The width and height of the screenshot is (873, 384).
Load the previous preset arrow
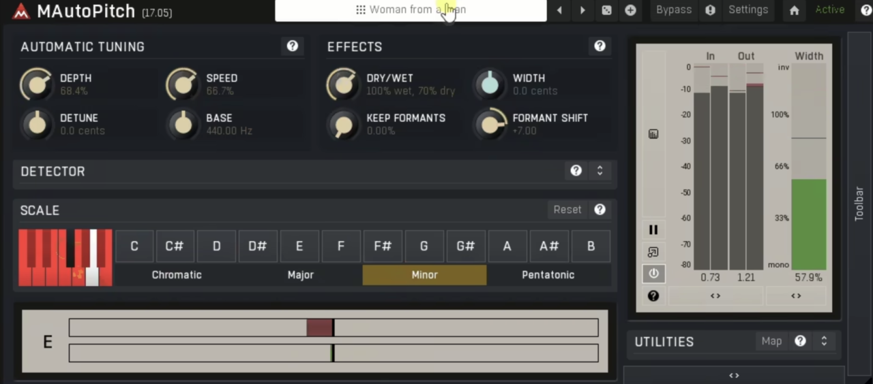coord(559,10)
